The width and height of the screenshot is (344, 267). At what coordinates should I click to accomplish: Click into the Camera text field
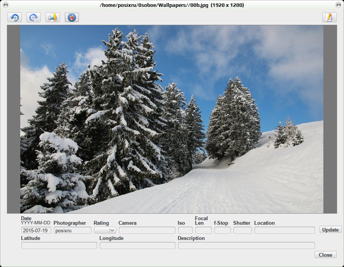tap(147, 230)
